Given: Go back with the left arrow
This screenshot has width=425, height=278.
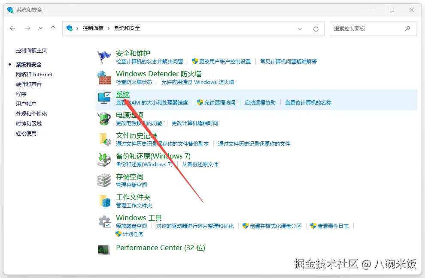Looking at the screenshot, I should pos(12,28).
